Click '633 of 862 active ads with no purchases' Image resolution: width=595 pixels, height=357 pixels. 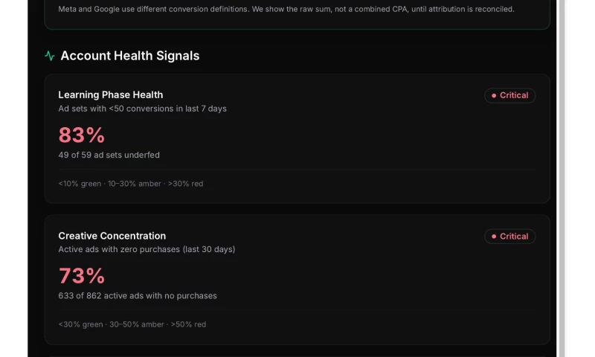coord(138,295)
